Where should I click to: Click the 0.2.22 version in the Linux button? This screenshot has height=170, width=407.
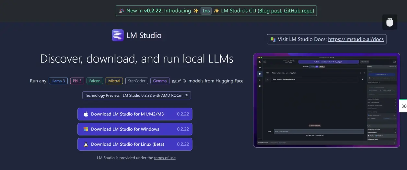click(183, 144)
